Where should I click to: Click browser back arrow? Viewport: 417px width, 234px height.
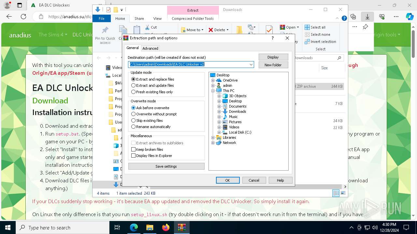pos(9,17)
